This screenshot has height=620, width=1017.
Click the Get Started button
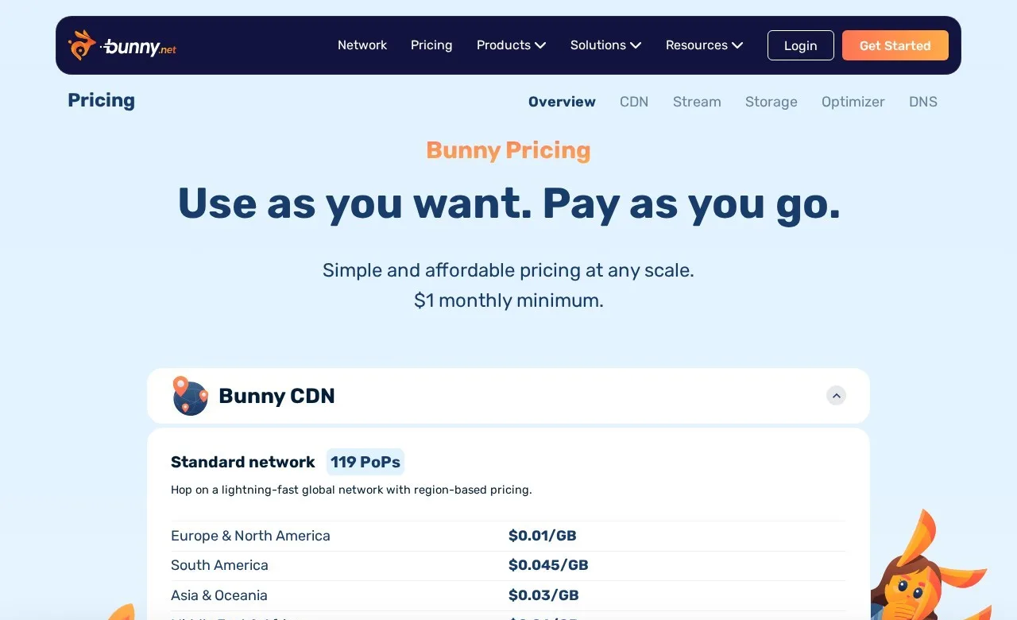(895, 45)
